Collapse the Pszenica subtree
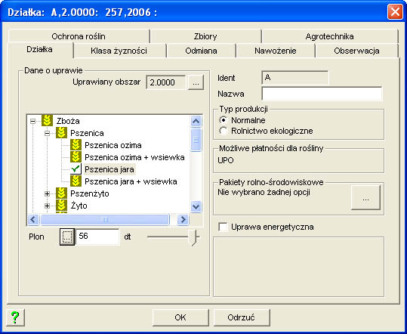Viewport: 407px width, 334px height. pyautogui.click(x=47, y=133)
